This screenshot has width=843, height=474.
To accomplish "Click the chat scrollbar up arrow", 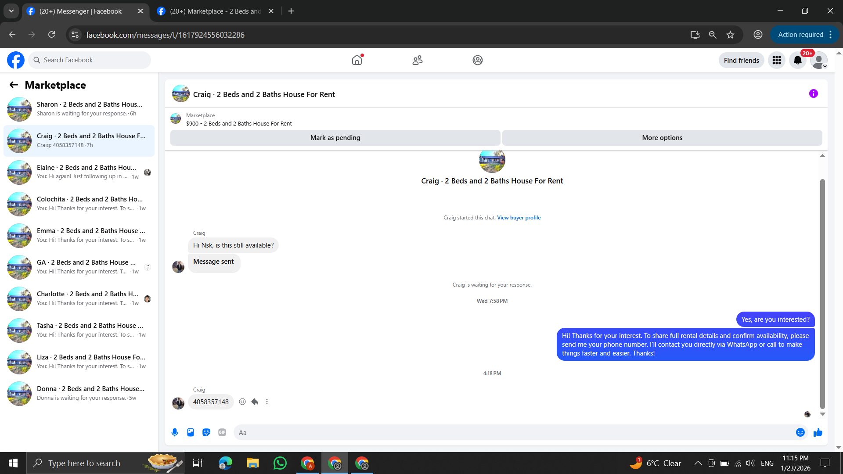I will pos(822,156).
